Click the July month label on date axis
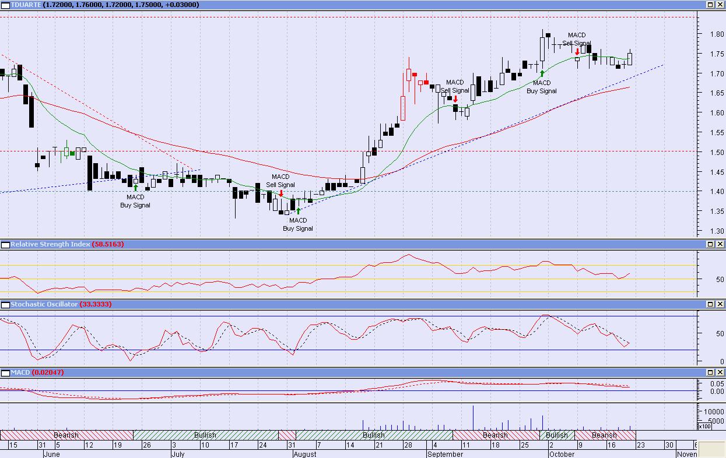The width and height of the screenshot is (726, 458). point(178,454)
